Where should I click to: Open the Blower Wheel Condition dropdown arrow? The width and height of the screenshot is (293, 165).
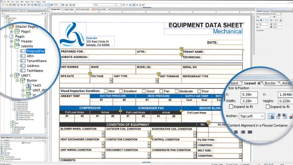tap(103, 134)
